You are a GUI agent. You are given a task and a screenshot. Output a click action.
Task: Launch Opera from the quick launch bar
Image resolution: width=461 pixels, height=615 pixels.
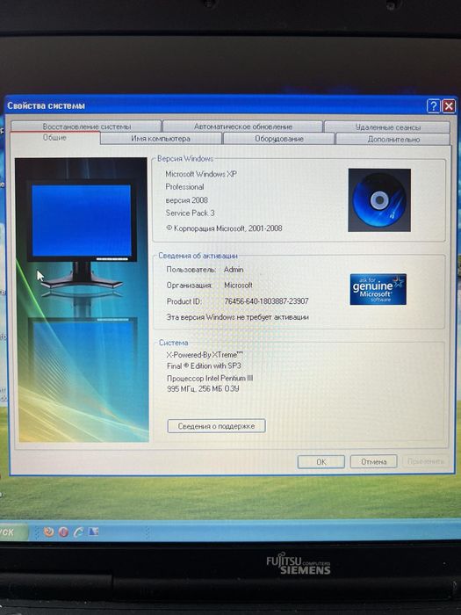[x=63, y=532]
